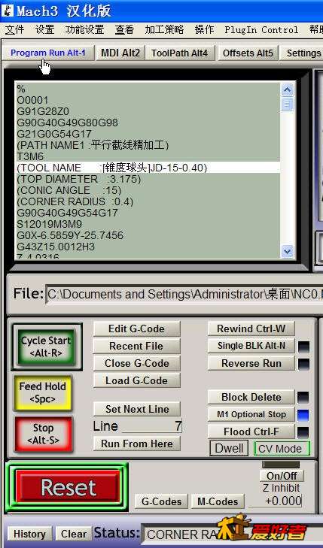Screen dimensions: 323x548
Task: Click the big red Reset button
Action: coord(68,488)
